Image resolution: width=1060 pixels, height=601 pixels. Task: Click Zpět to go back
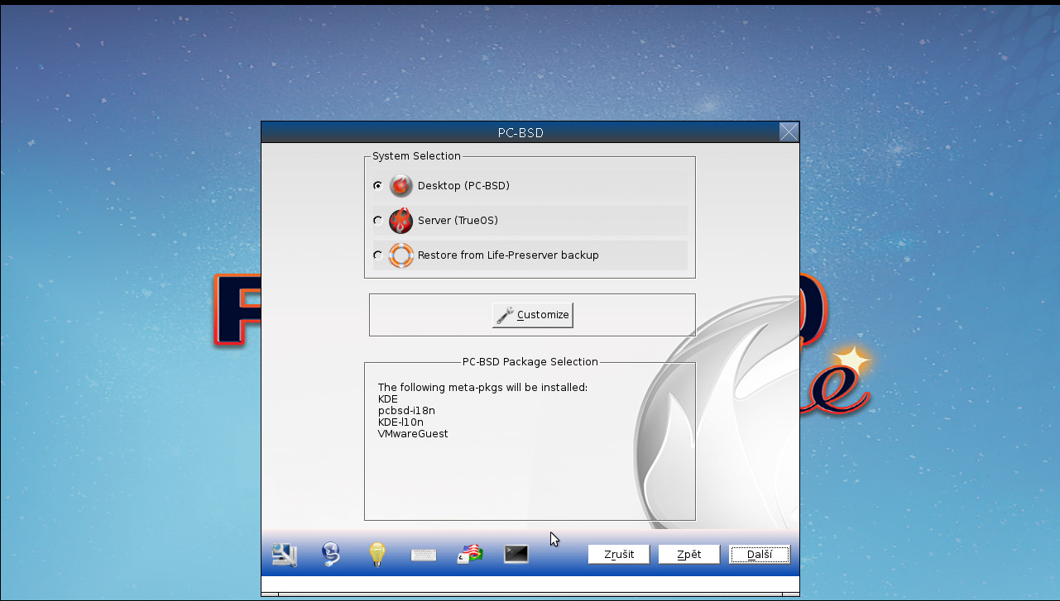pos(688,554)
